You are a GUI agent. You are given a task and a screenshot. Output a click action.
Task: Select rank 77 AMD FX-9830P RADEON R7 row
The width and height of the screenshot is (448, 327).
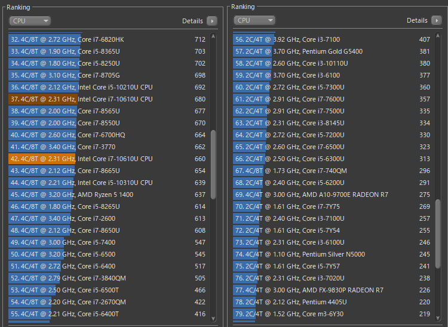tap(333, 290)
